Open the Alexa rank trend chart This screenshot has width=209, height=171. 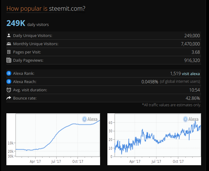coord(53,139)
